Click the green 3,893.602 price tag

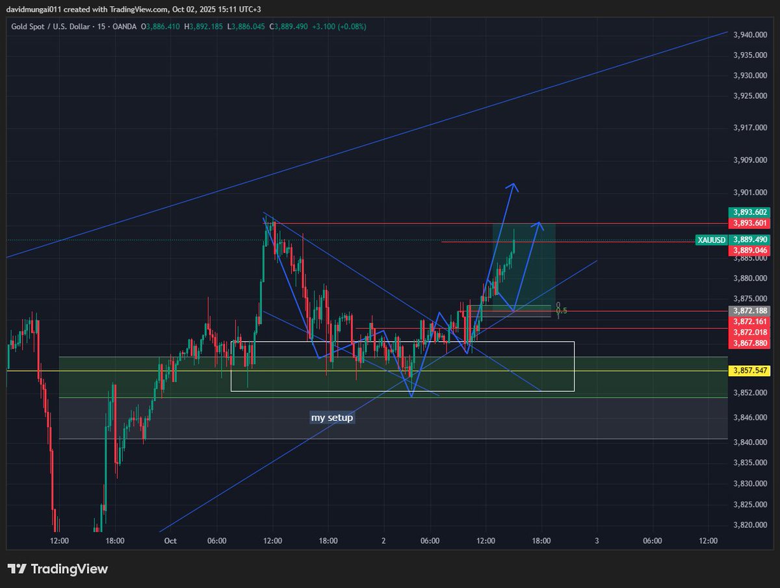pyautogui.click(x=751, y=212)
